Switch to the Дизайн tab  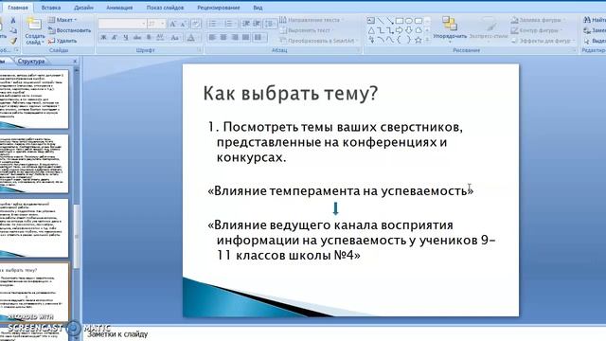pyautogui.click(x=83, y=8)
